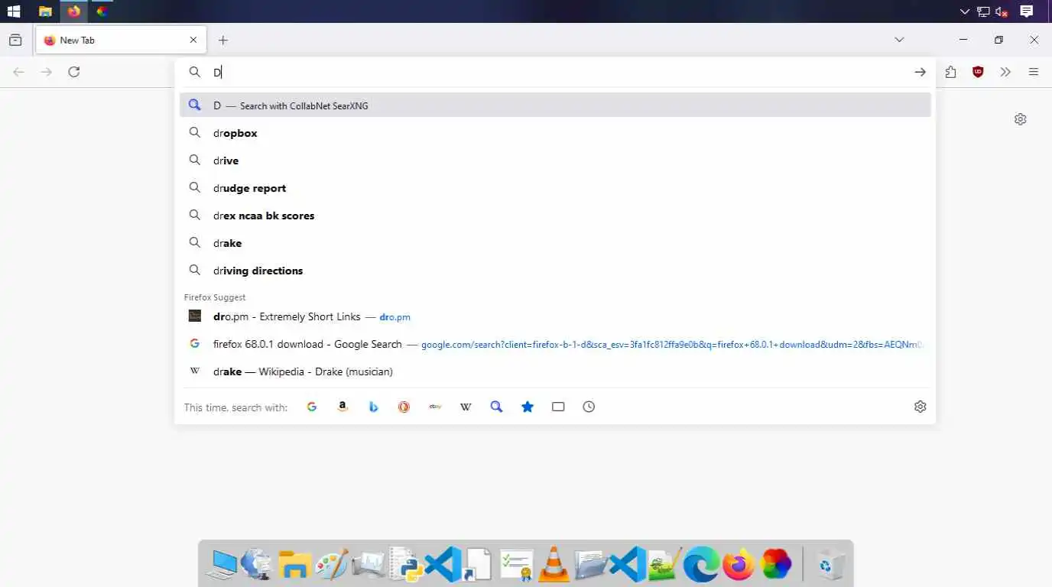
Task: Reload the current page
Action: [x=74, y=72]
